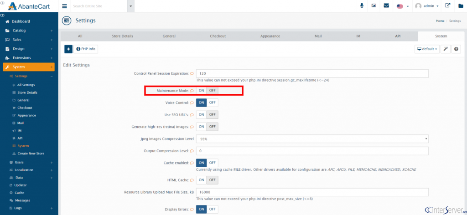
Task: Open the search box dropdown arrow
Action: point(131,6)
